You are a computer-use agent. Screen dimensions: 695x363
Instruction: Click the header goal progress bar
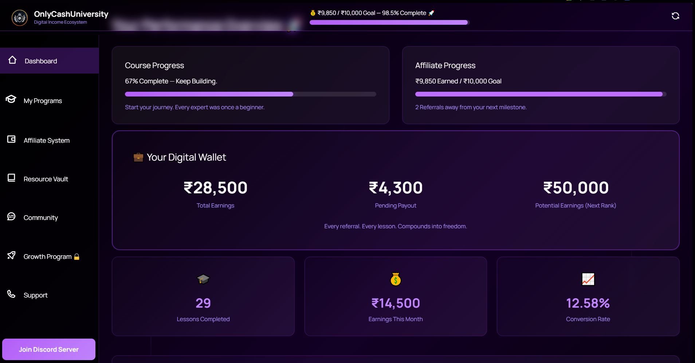coord(389,23)
